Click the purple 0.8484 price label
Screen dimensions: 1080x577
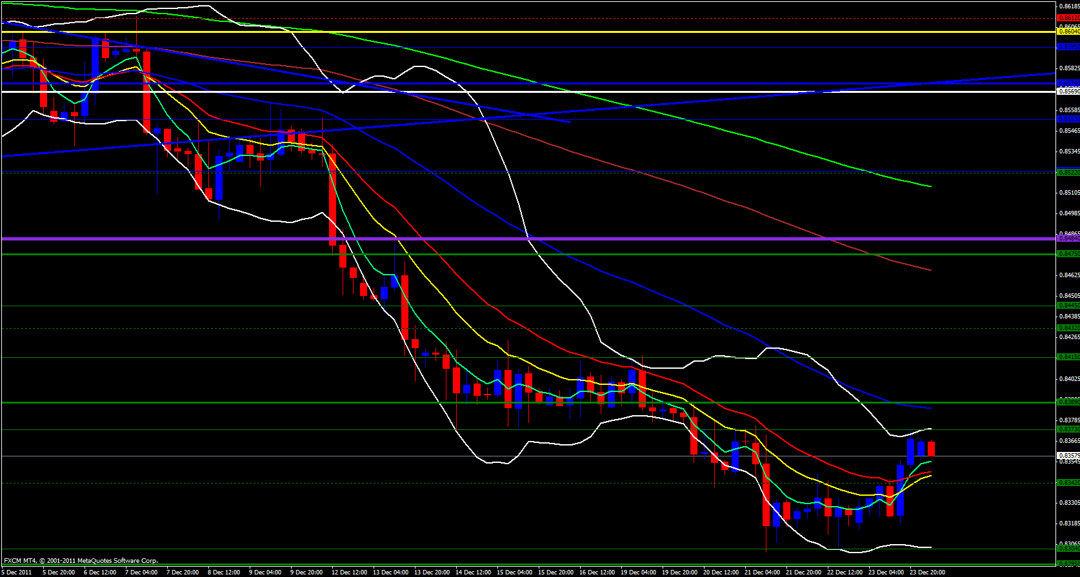tap(1068, 239)
